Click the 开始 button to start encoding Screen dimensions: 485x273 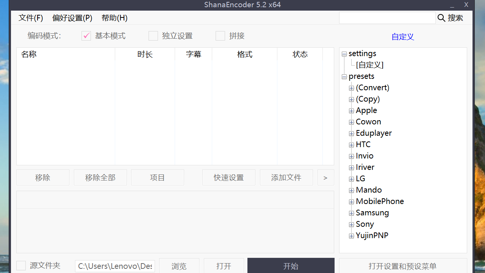(291, 266)
